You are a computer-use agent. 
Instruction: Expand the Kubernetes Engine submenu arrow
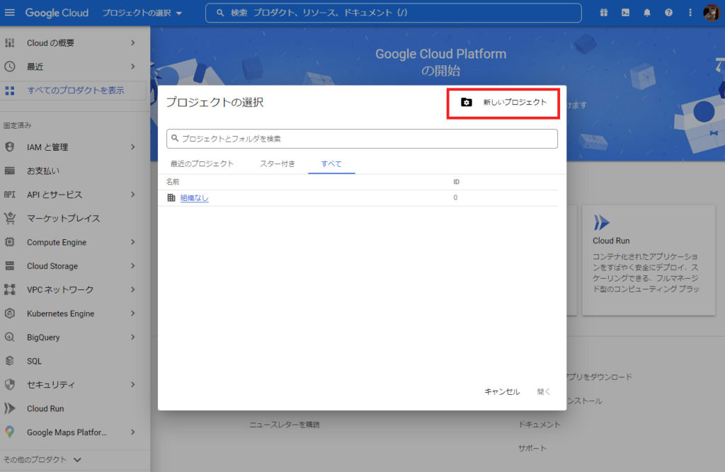pyautogui.click(x=132, y=313)
